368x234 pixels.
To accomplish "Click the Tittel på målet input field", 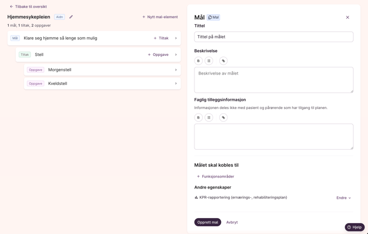I will click(x=274, y=37).
